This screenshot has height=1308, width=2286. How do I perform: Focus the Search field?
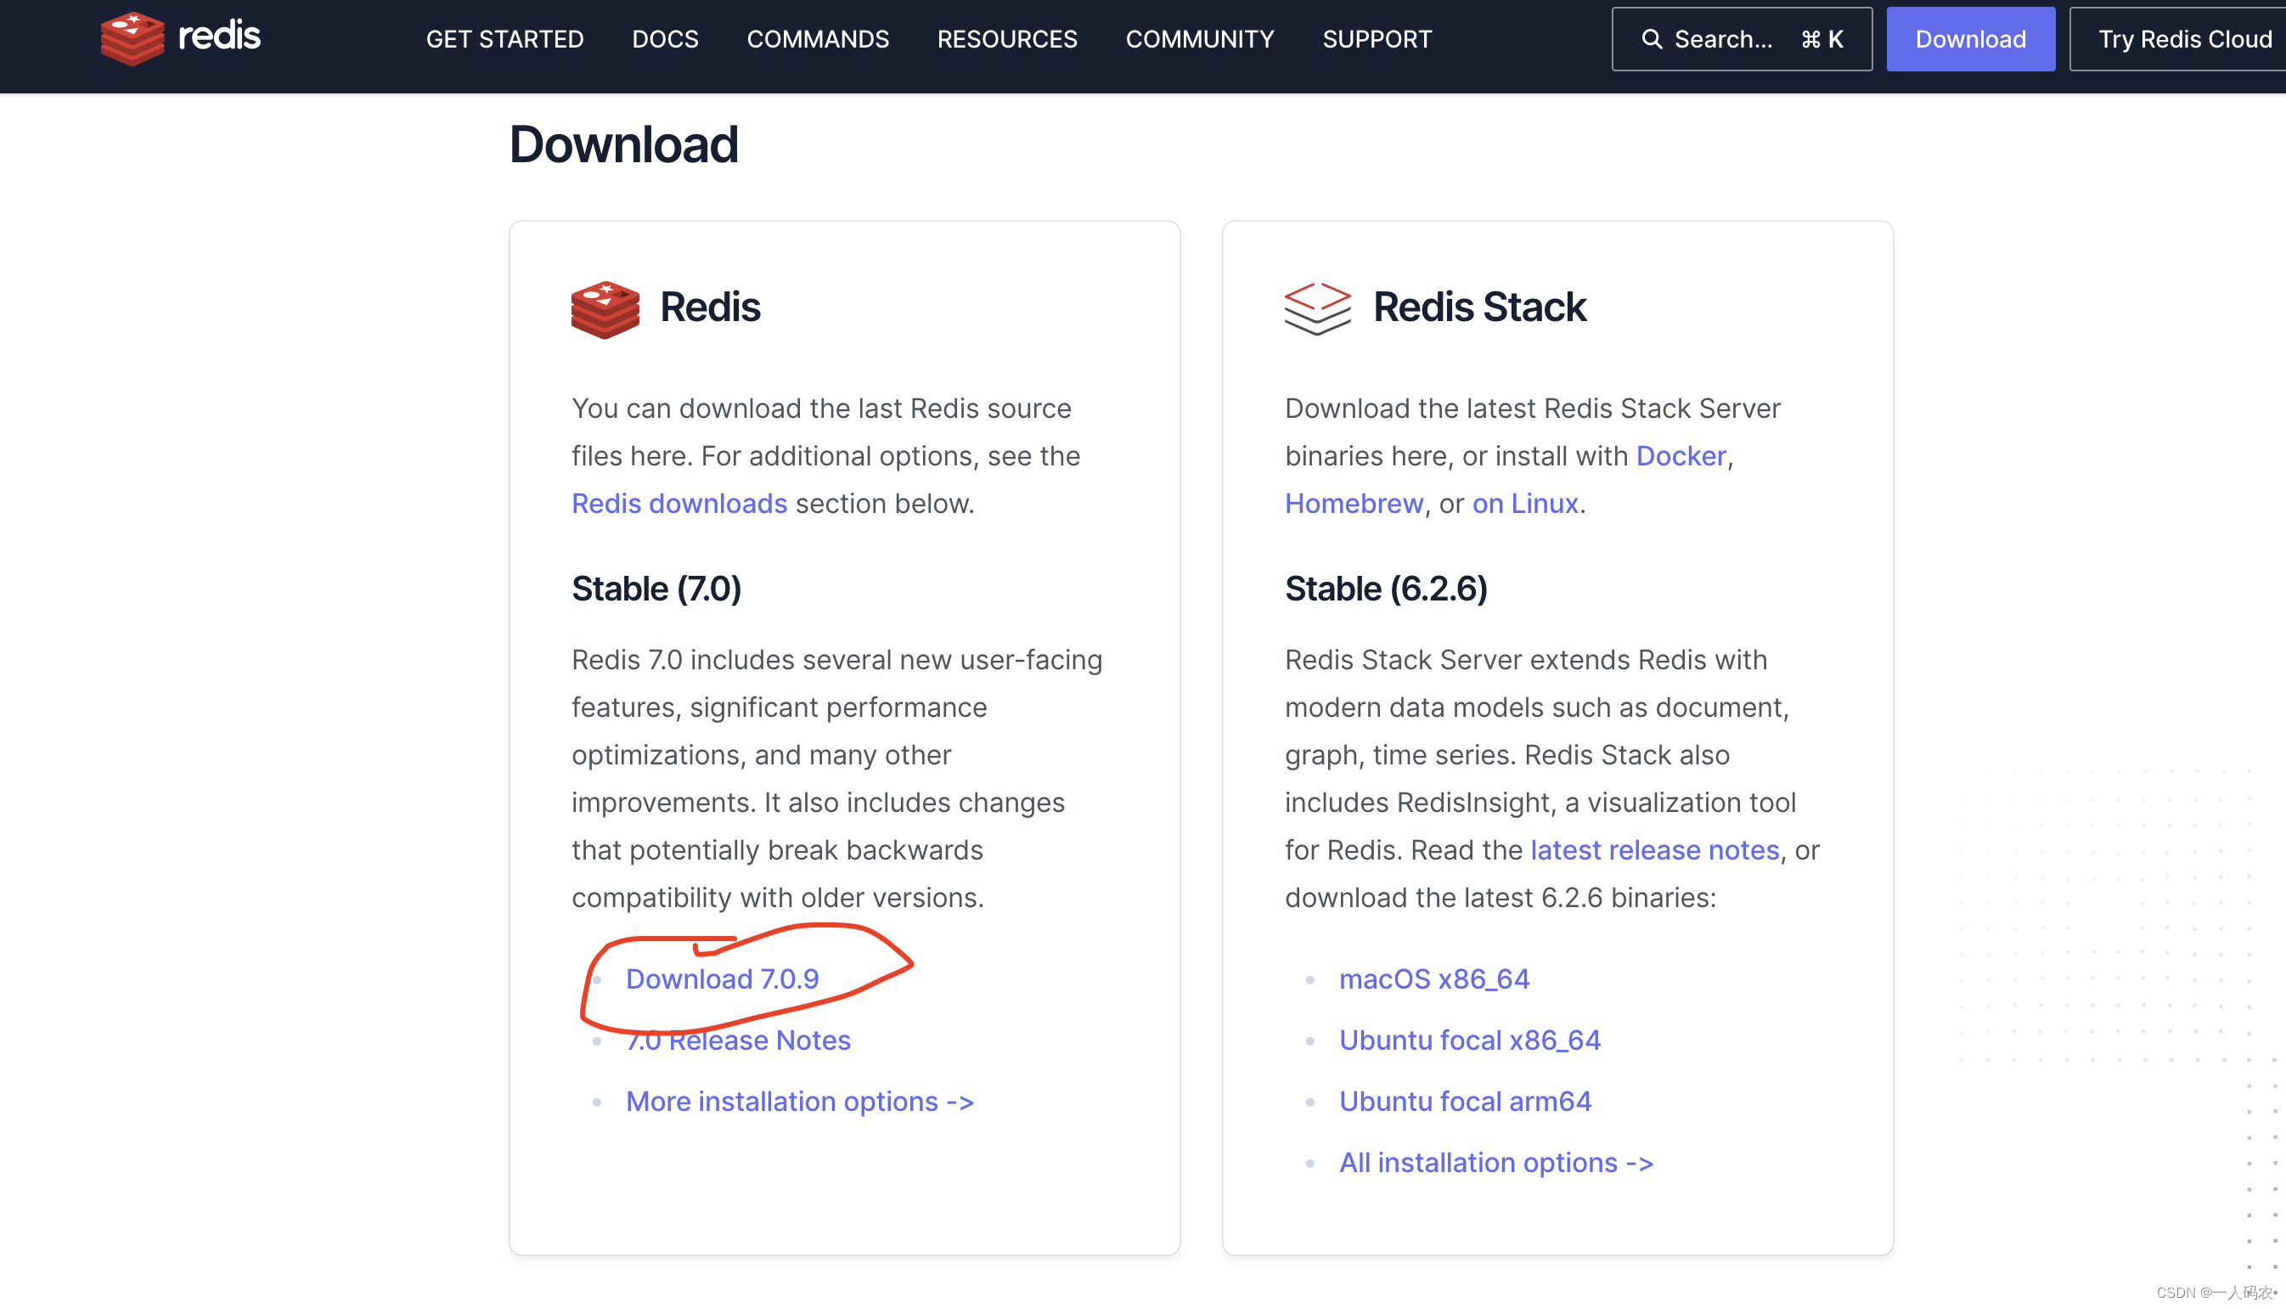coord(1740,38)
